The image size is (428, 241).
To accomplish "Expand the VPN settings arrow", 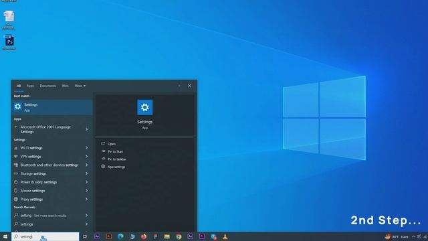I will click(86, 157).
